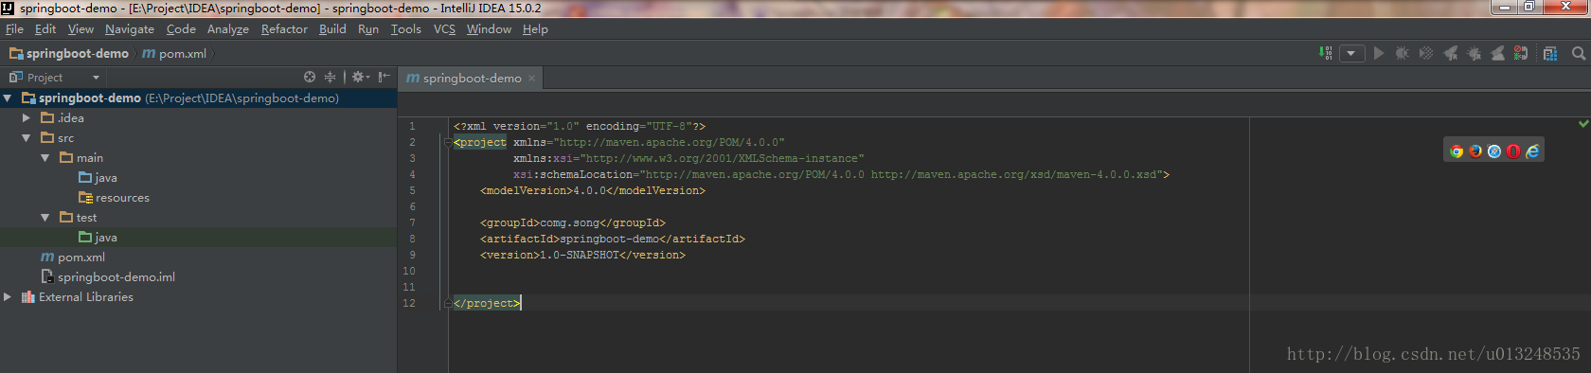Collapse the test folder arrow
The image size is (1591, 373).
tap(45, 217)
